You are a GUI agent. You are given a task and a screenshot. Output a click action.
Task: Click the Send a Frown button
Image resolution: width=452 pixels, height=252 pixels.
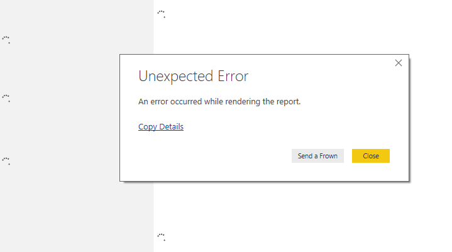317,156
